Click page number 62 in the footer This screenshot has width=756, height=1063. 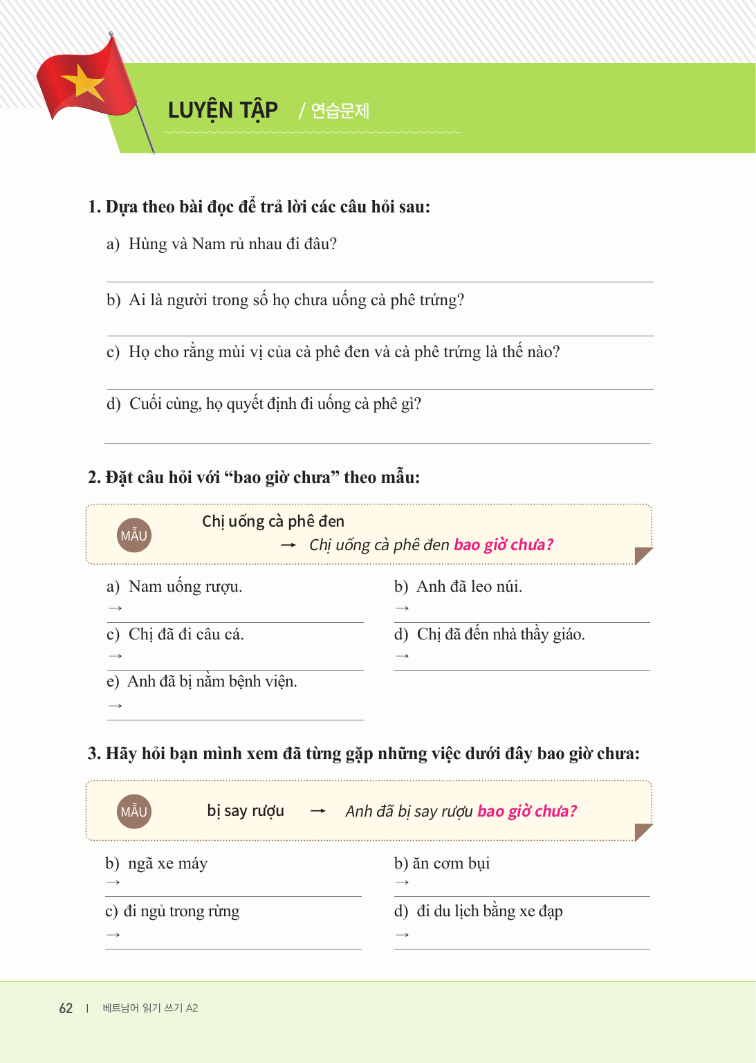(x=66, y=1008)
